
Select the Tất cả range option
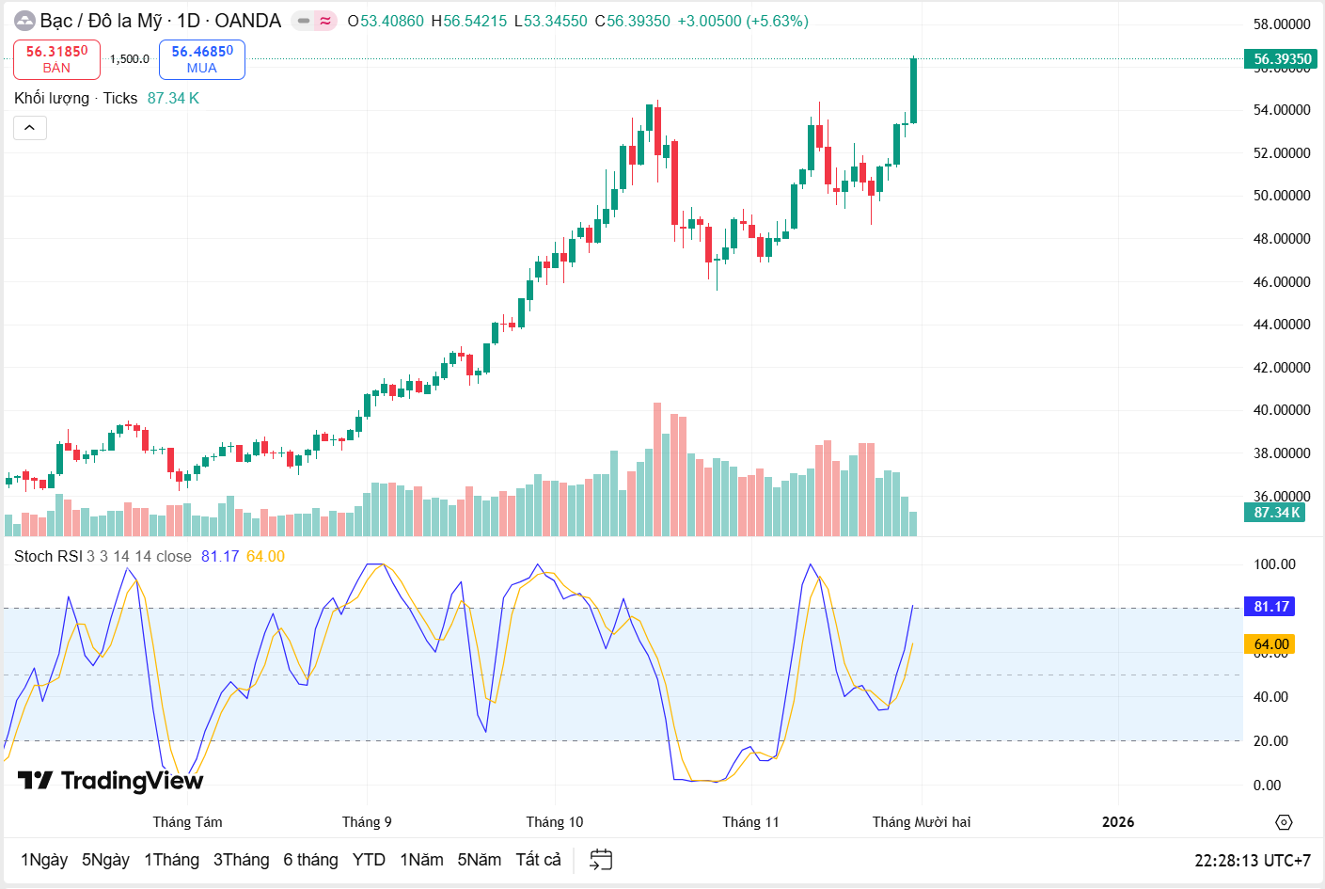pos(537,859)
